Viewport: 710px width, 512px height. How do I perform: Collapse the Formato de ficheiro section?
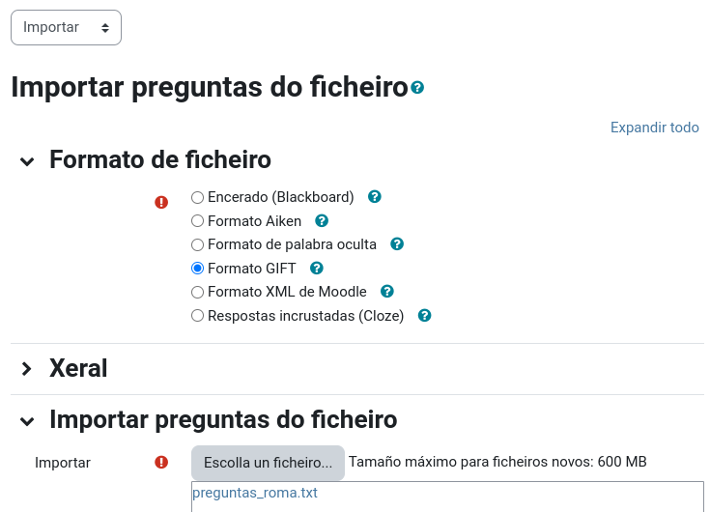point(27,160)
